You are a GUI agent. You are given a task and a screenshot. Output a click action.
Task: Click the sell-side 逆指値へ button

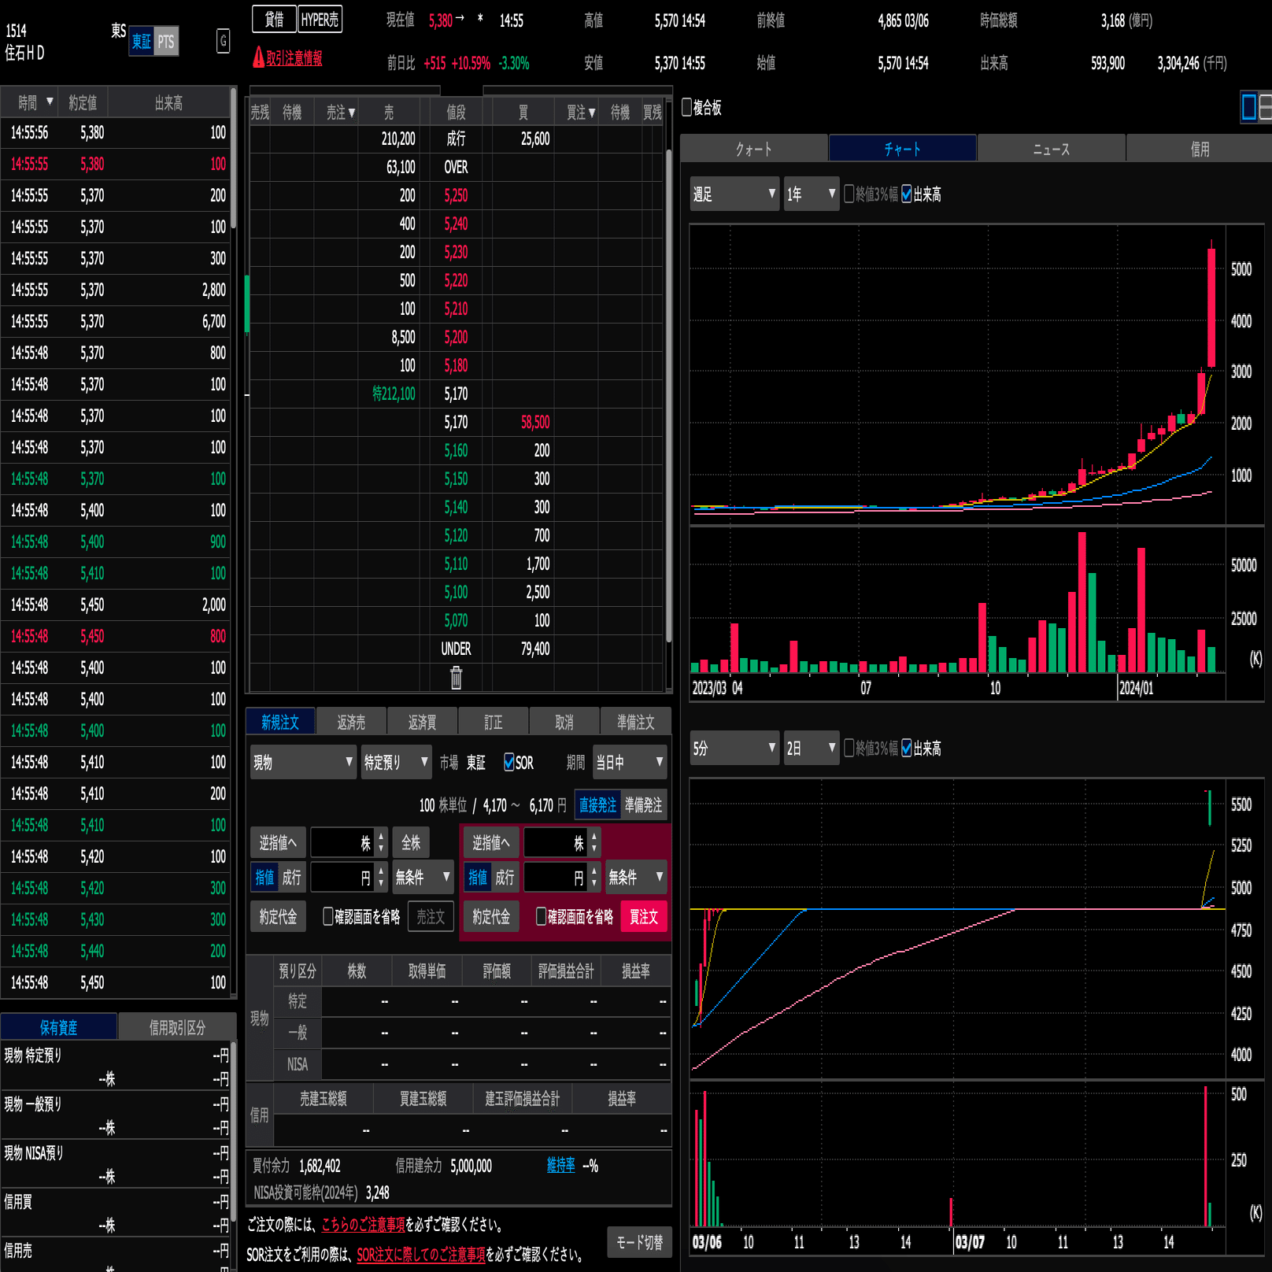(x=278, y=842)
